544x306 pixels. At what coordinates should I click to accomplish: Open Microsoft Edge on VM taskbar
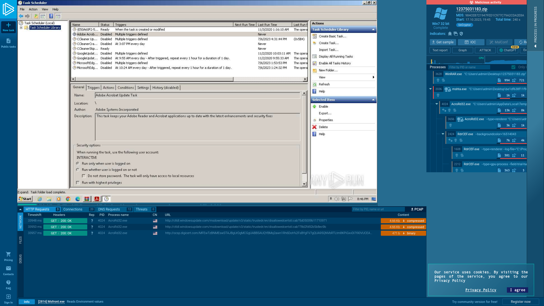[78, 199]
